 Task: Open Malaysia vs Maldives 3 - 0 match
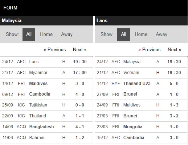pyautogui.click(x=46, y=84)
